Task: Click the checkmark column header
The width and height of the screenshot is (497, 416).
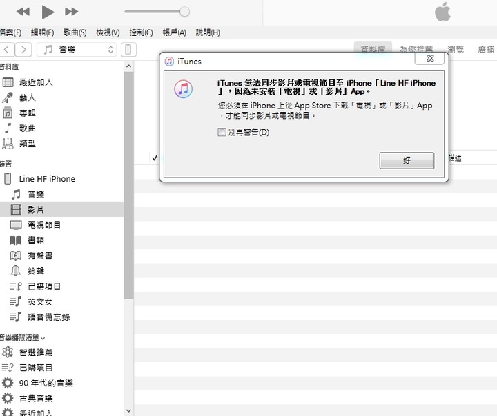Action: point(155,158)
